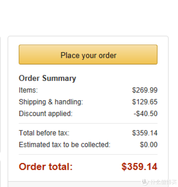Screen dimensions: 178x187
Task: Select the -$40.50 discount value
Action: point(145,113)
